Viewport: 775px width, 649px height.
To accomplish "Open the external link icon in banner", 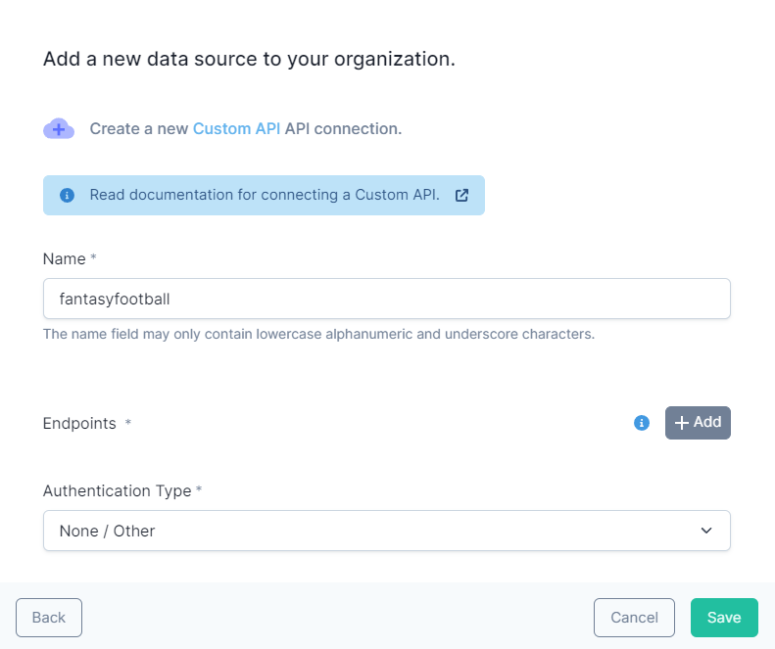I will click(461, 195).
